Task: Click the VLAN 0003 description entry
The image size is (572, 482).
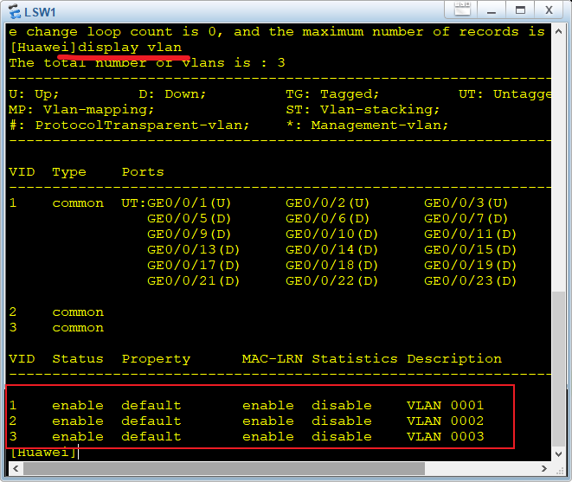Action: 445,437
